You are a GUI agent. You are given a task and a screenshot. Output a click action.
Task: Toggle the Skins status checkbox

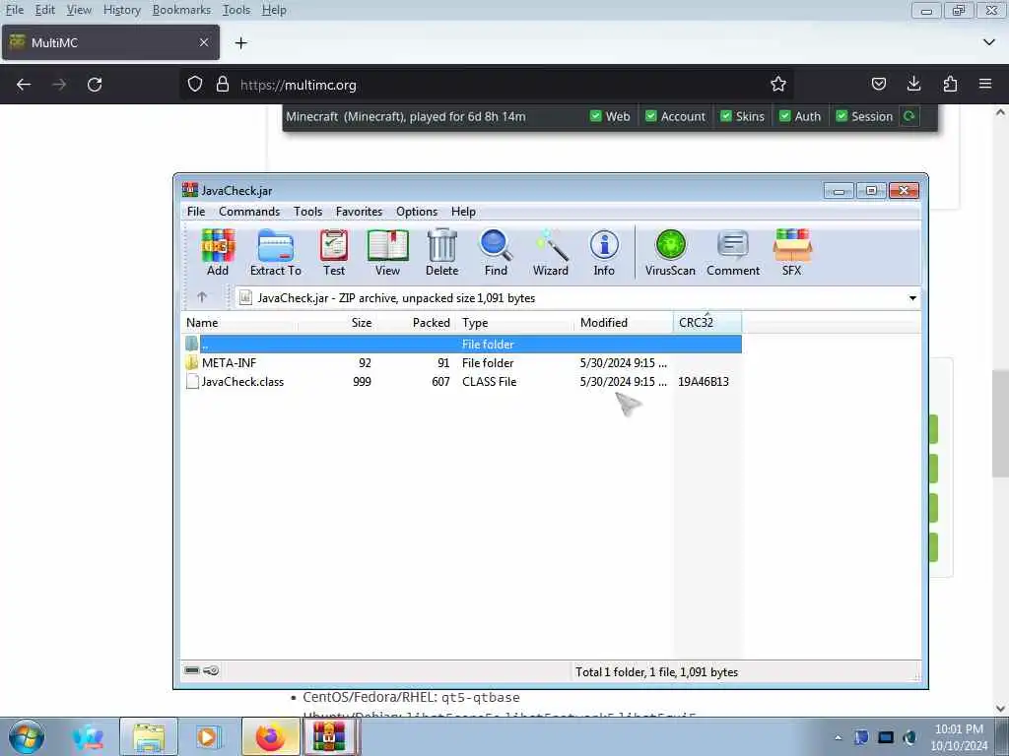tap(726, 116)
